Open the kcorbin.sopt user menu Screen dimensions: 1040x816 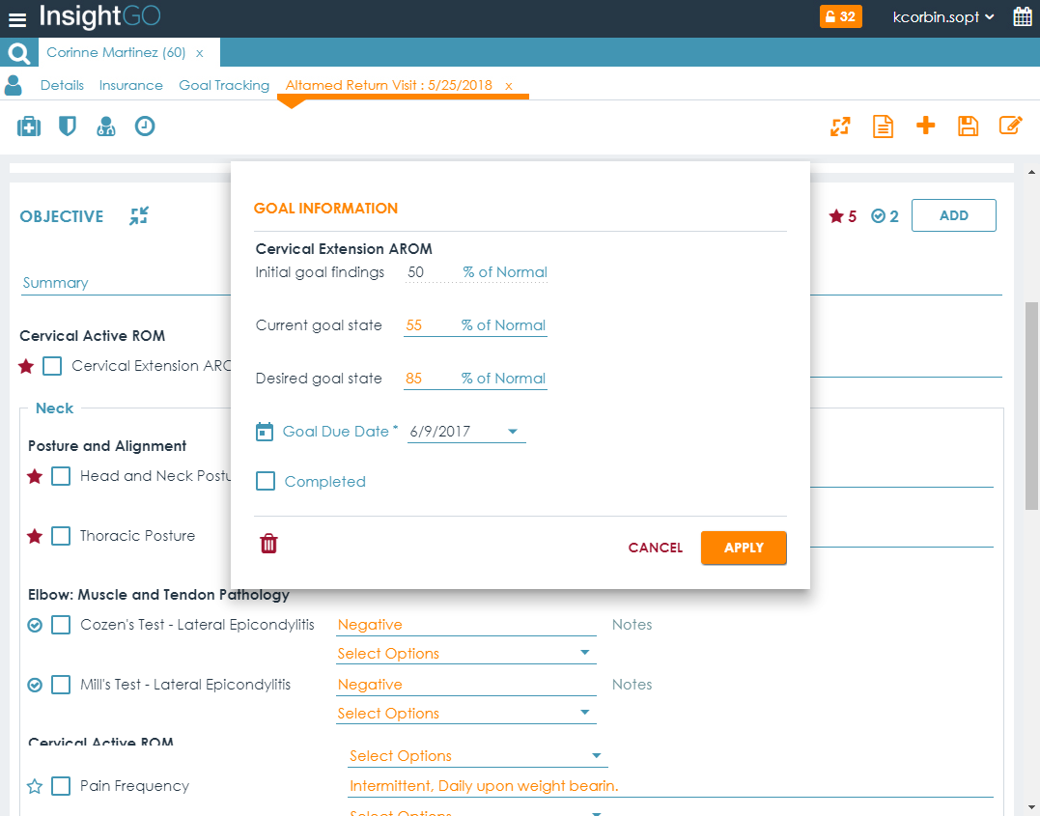[x=943, y=17]
